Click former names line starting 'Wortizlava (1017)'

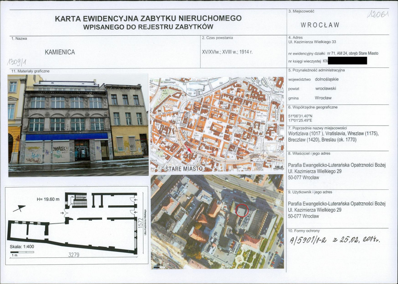tap(333, 134)
